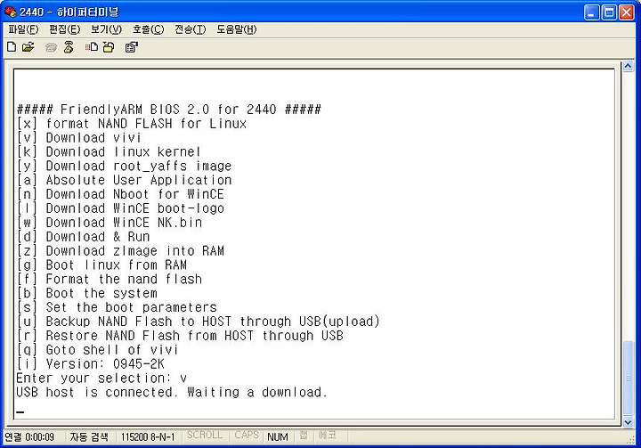Image resolution: width=641 pixels, height=448 pixels.
Task: Click the Receive file toolbar icon
Action: (x=109, y=47)
